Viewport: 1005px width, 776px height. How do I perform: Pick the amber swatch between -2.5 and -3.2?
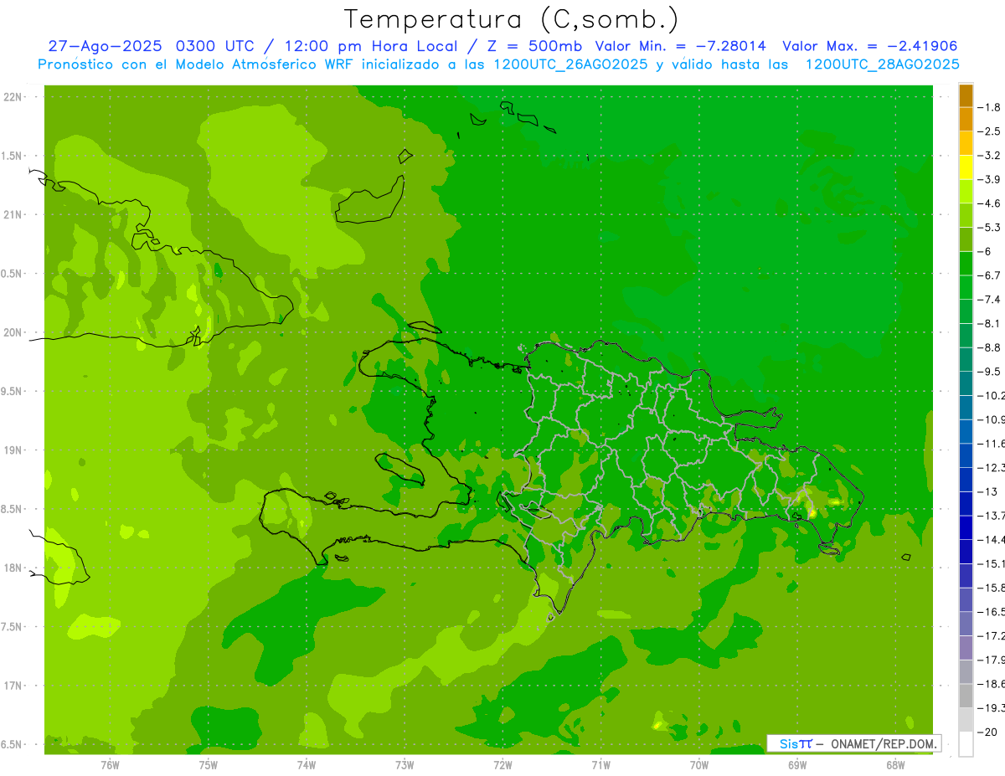tap(966, 143)
